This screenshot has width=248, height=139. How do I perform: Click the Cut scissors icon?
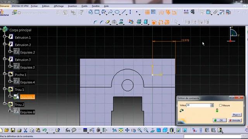tap(25, 130)
